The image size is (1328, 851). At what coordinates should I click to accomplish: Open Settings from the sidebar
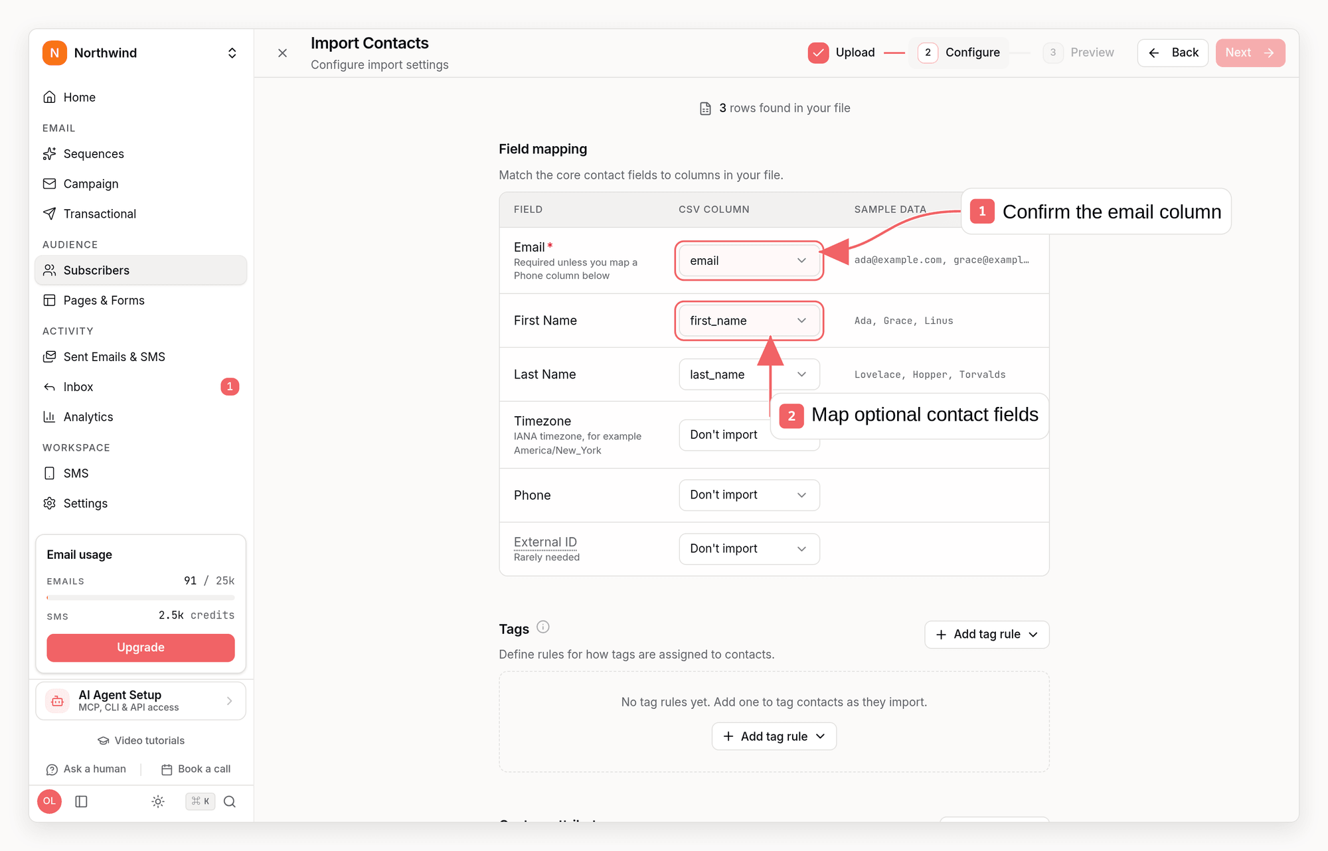click(x=140, y=503)
